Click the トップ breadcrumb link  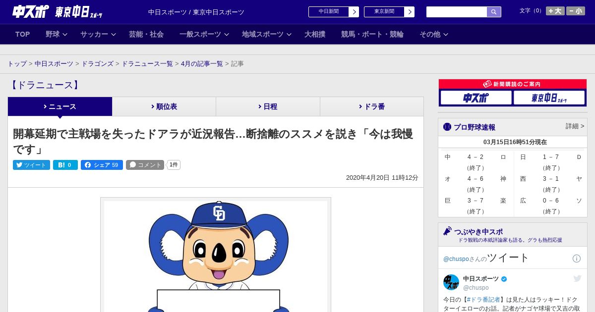tap(17, 64)
